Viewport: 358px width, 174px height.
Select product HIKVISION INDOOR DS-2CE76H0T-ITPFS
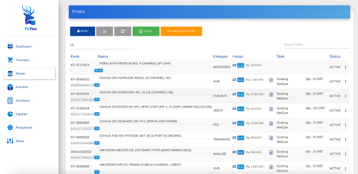(x=145, y=150)
